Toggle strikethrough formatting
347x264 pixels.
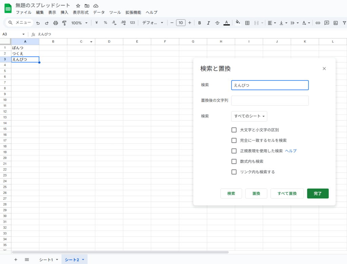point(217,23)
